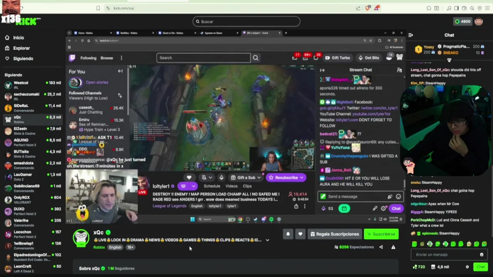Switch to the Agresee on Steam browser tab
The image size is (493, 277).
[x=220, y=33]
